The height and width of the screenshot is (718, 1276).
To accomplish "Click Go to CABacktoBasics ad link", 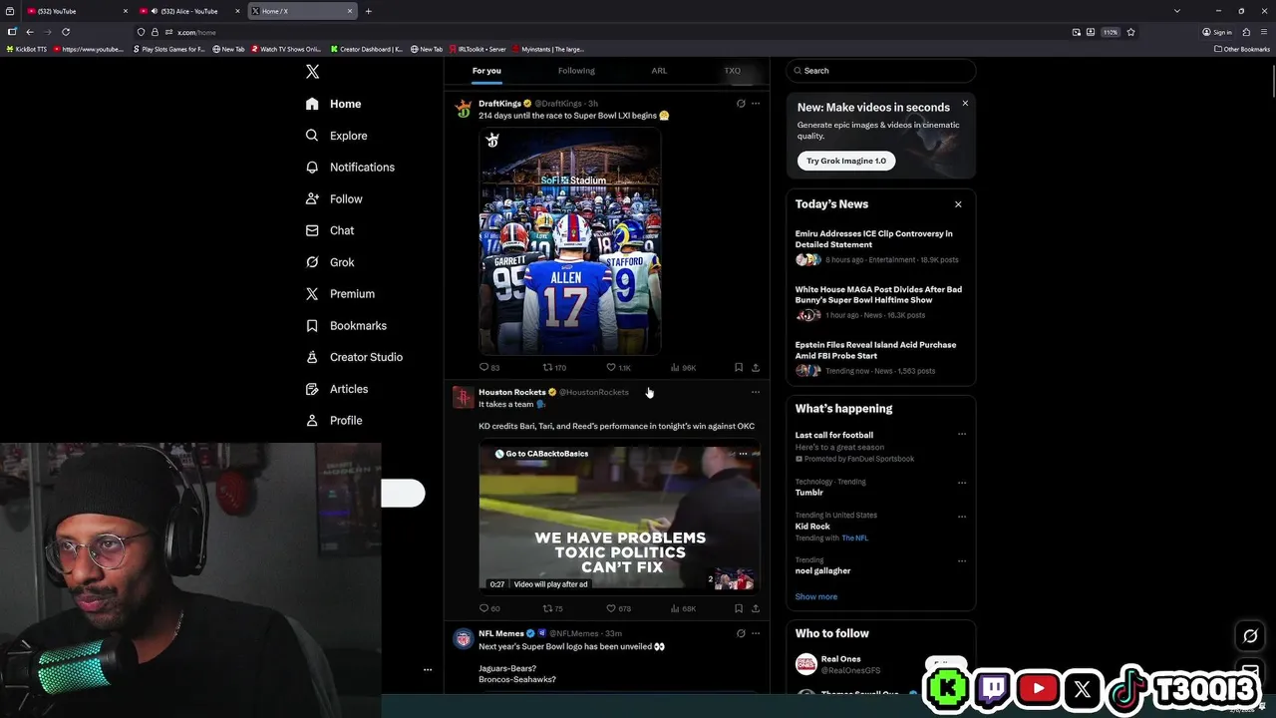I will 541,454.
